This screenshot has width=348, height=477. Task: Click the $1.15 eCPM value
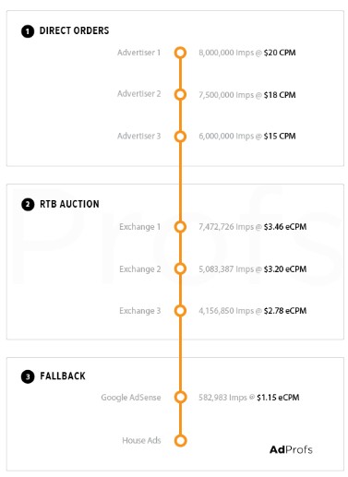pos(278,398)
